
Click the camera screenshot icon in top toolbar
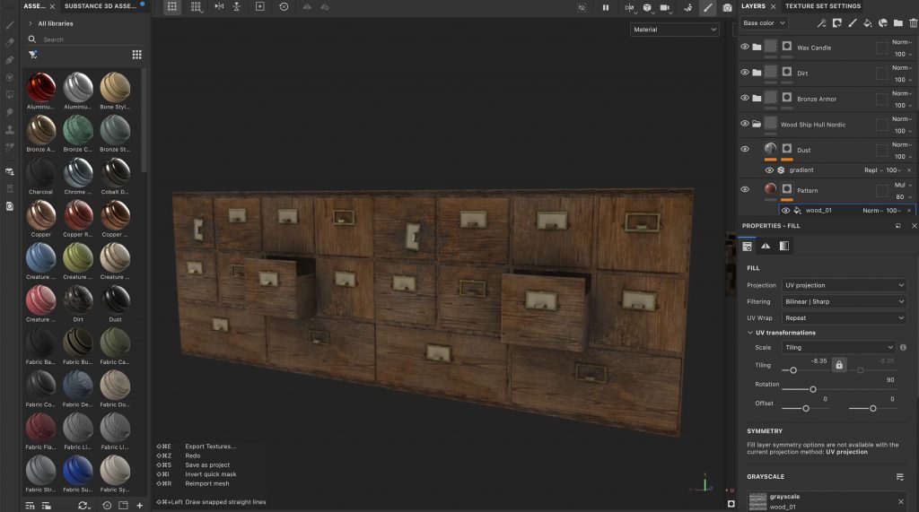tap(727, 7)
